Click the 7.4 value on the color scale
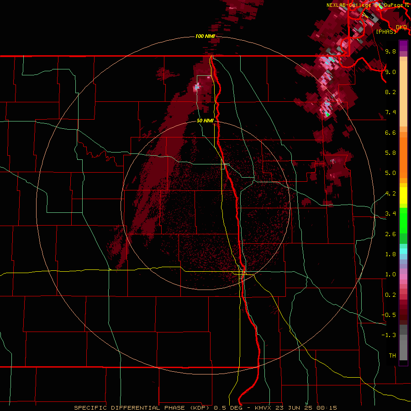 pos(390,112)
